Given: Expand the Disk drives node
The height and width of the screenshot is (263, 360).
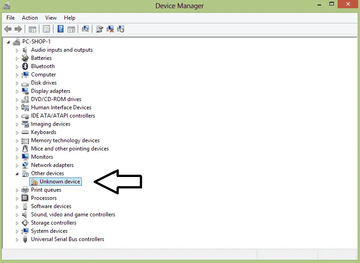Looking at the screenshot, I should click(17, 83).
